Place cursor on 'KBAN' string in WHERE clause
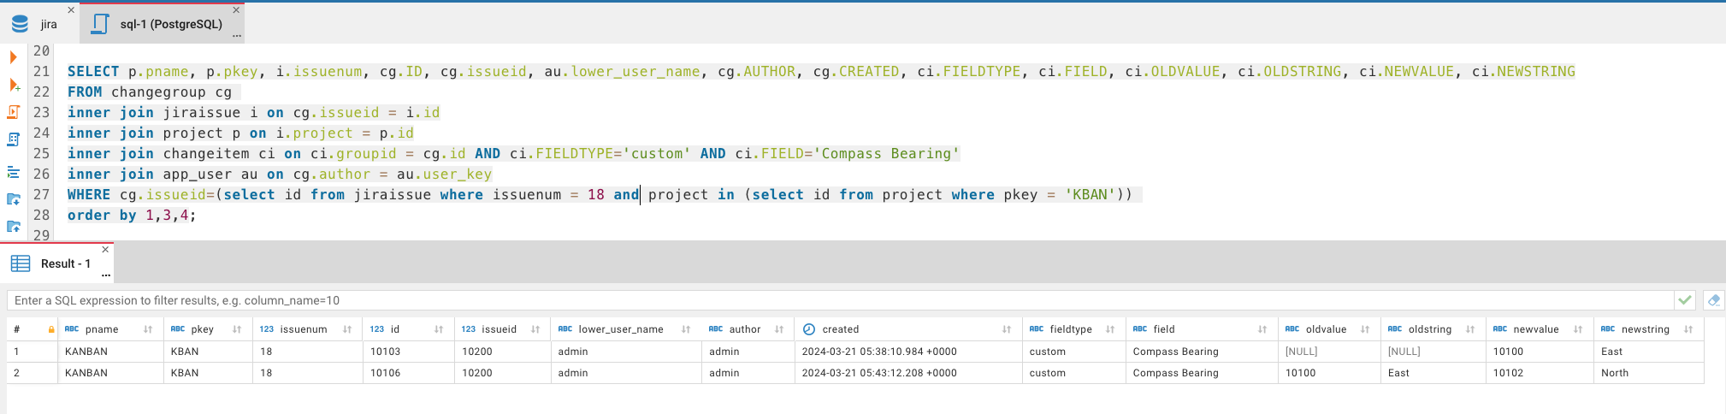 [x=1090, y=194]
